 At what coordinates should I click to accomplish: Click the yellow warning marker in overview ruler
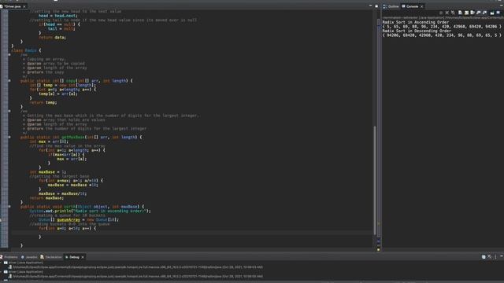tap(378, 249)
